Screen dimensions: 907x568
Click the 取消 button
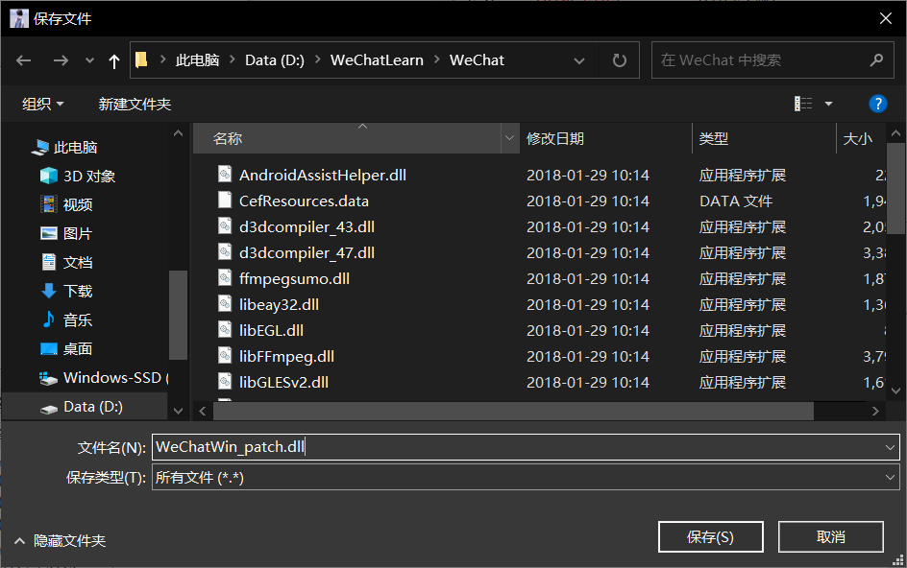click(x=831, y=537)
